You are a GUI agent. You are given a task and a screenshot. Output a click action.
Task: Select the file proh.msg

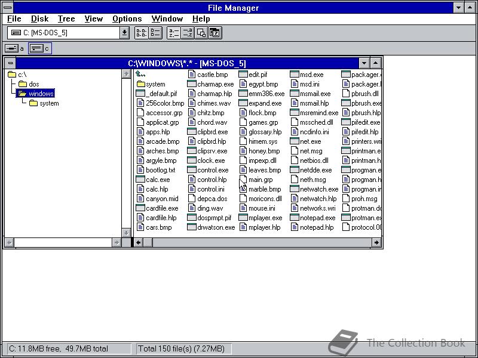(360, 199)
